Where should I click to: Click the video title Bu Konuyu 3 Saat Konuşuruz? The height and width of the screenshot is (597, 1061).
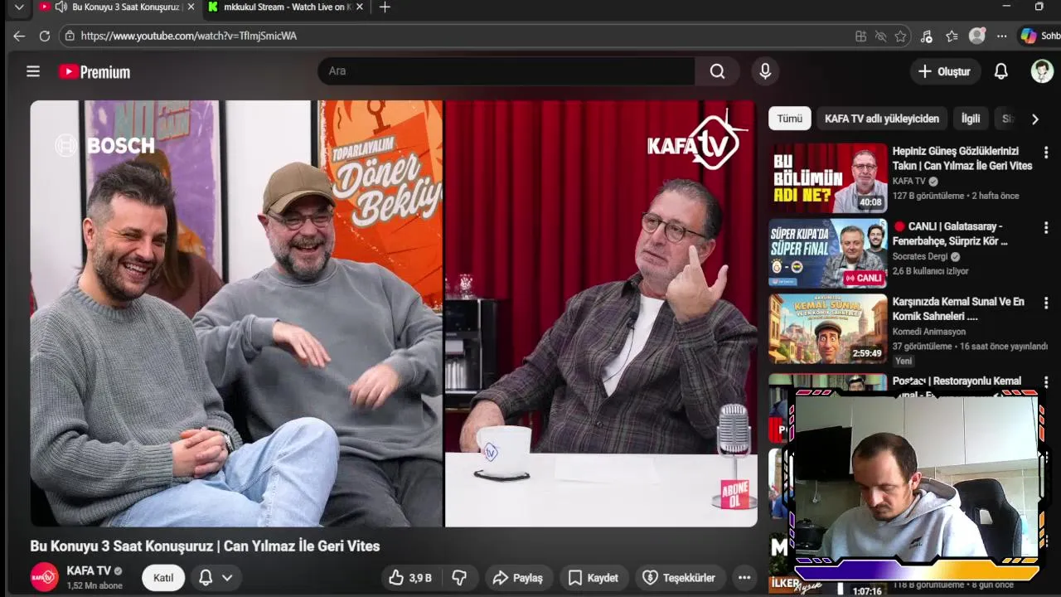tap(205, 546)
